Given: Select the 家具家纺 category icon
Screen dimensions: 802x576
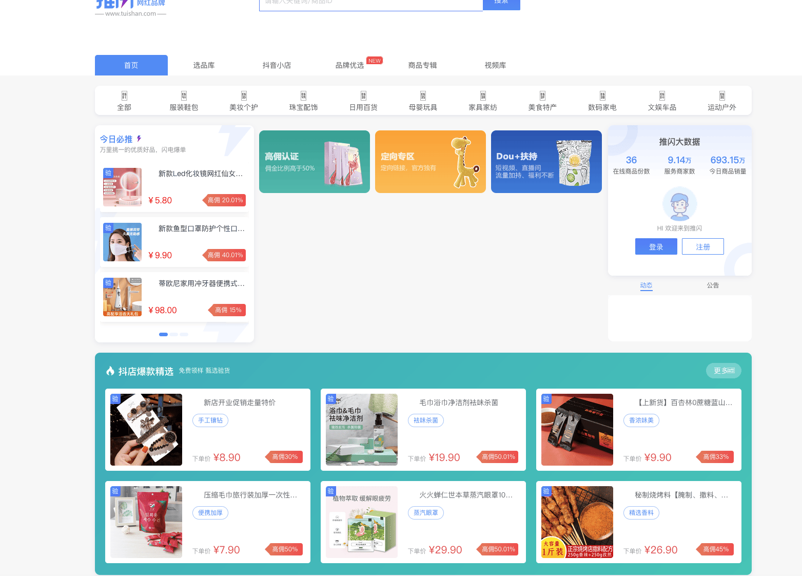Looking at the screenshot, I should (x=483, y=95).
